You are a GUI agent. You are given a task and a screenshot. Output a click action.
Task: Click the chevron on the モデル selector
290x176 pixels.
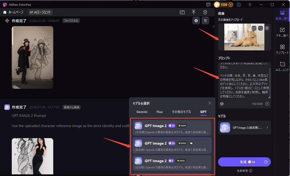(x=267, y=128)
